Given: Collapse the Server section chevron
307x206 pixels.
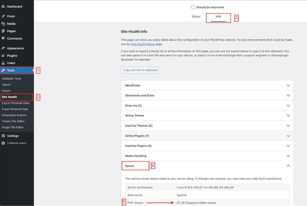Looking at the screenshot, I should 288,166.
